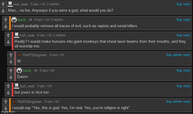
Task: Downvote Gardi's 'Damn' comment
Action: coord(11,77)
